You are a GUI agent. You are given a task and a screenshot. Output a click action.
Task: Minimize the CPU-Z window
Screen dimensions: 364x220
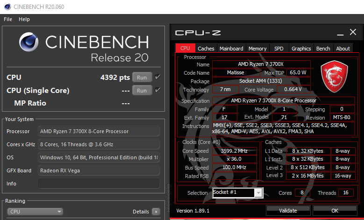[x=340, y=35]
